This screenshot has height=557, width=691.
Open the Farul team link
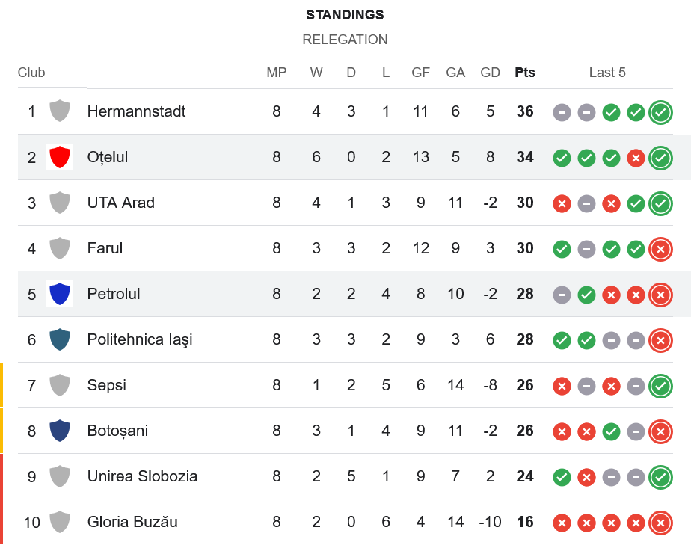click(105, 248)
